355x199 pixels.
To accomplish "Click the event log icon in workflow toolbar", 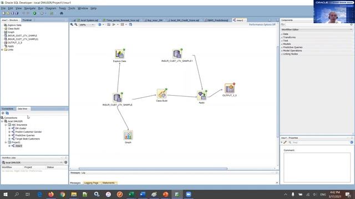I will [x=109, y=24].
